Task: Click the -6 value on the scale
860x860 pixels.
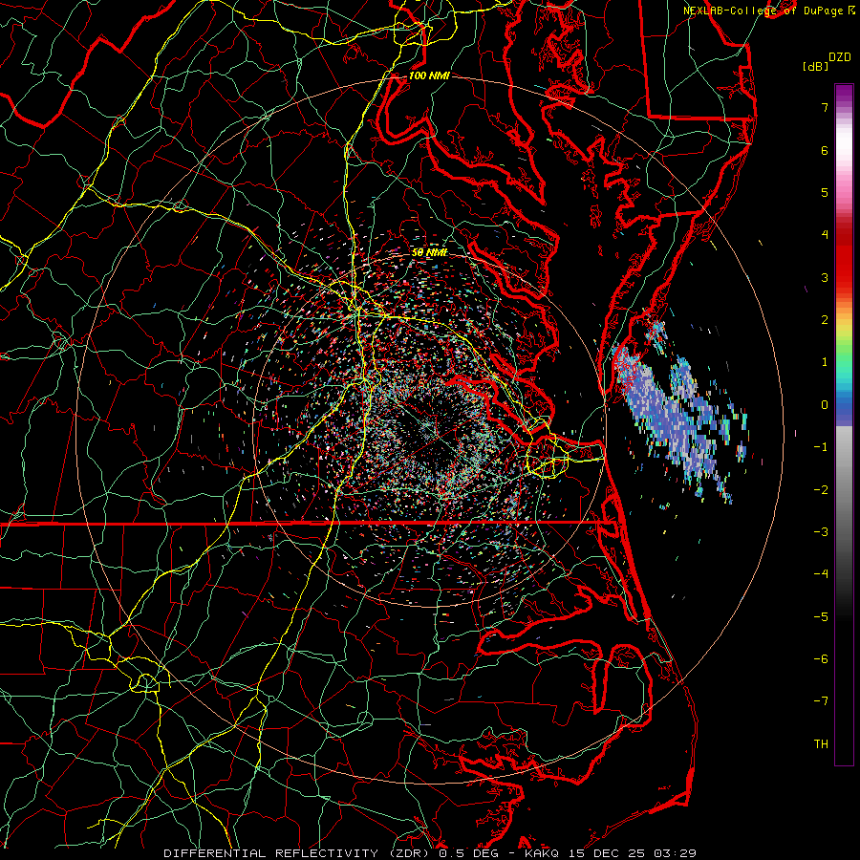Action: pos(821,659)
